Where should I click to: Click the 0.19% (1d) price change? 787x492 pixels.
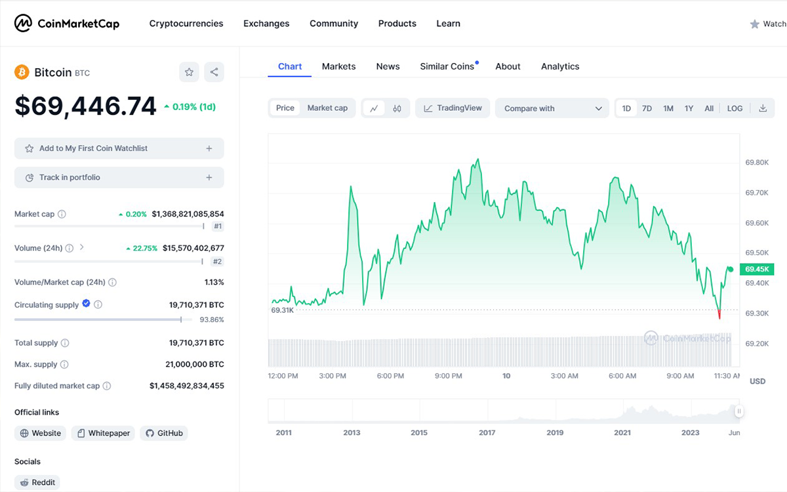click(190, 106)
